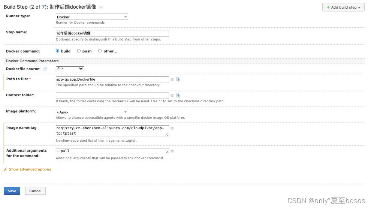Click the Path to file input

coord(112,79)
